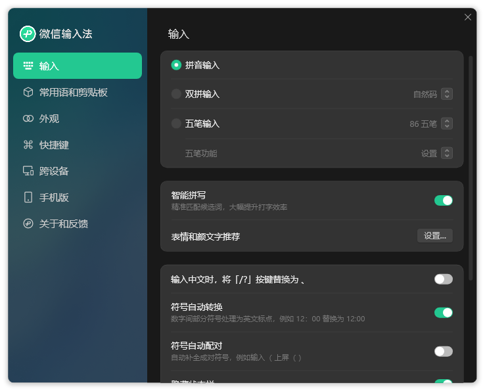Viewport: 485px width, 391px height.
Task: Enable 符号自动配对 switch
Action: [x=444, y=351]
